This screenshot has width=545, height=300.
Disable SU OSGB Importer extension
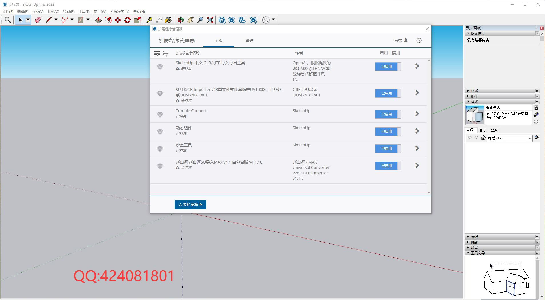click(x=388, y=93)
